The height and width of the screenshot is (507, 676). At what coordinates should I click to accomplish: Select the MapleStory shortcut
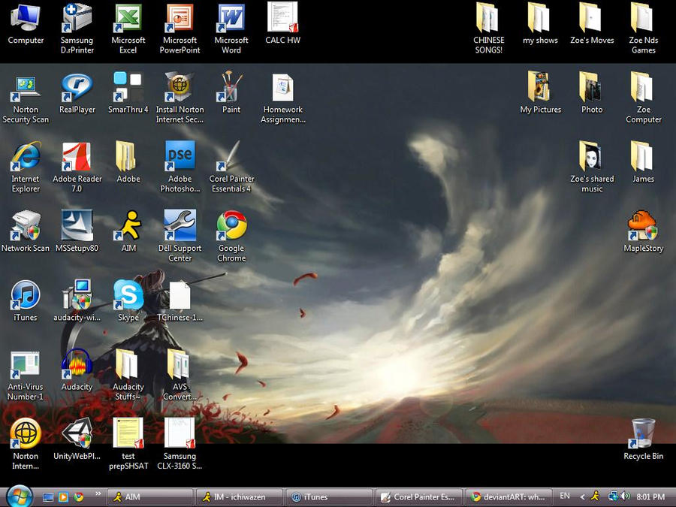coord(643,232)
